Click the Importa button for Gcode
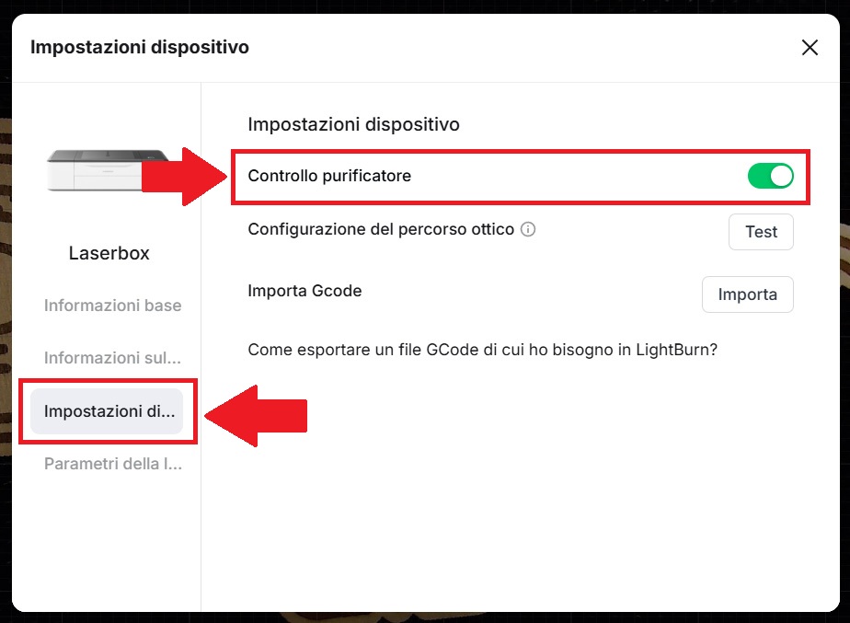This screenshot has height=623, width=850. tap(747, 294)
